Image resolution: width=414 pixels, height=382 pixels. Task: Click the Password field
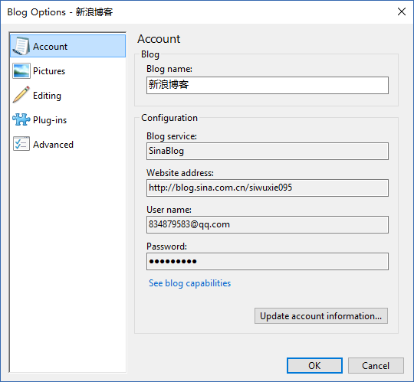[x=268, y=261]
